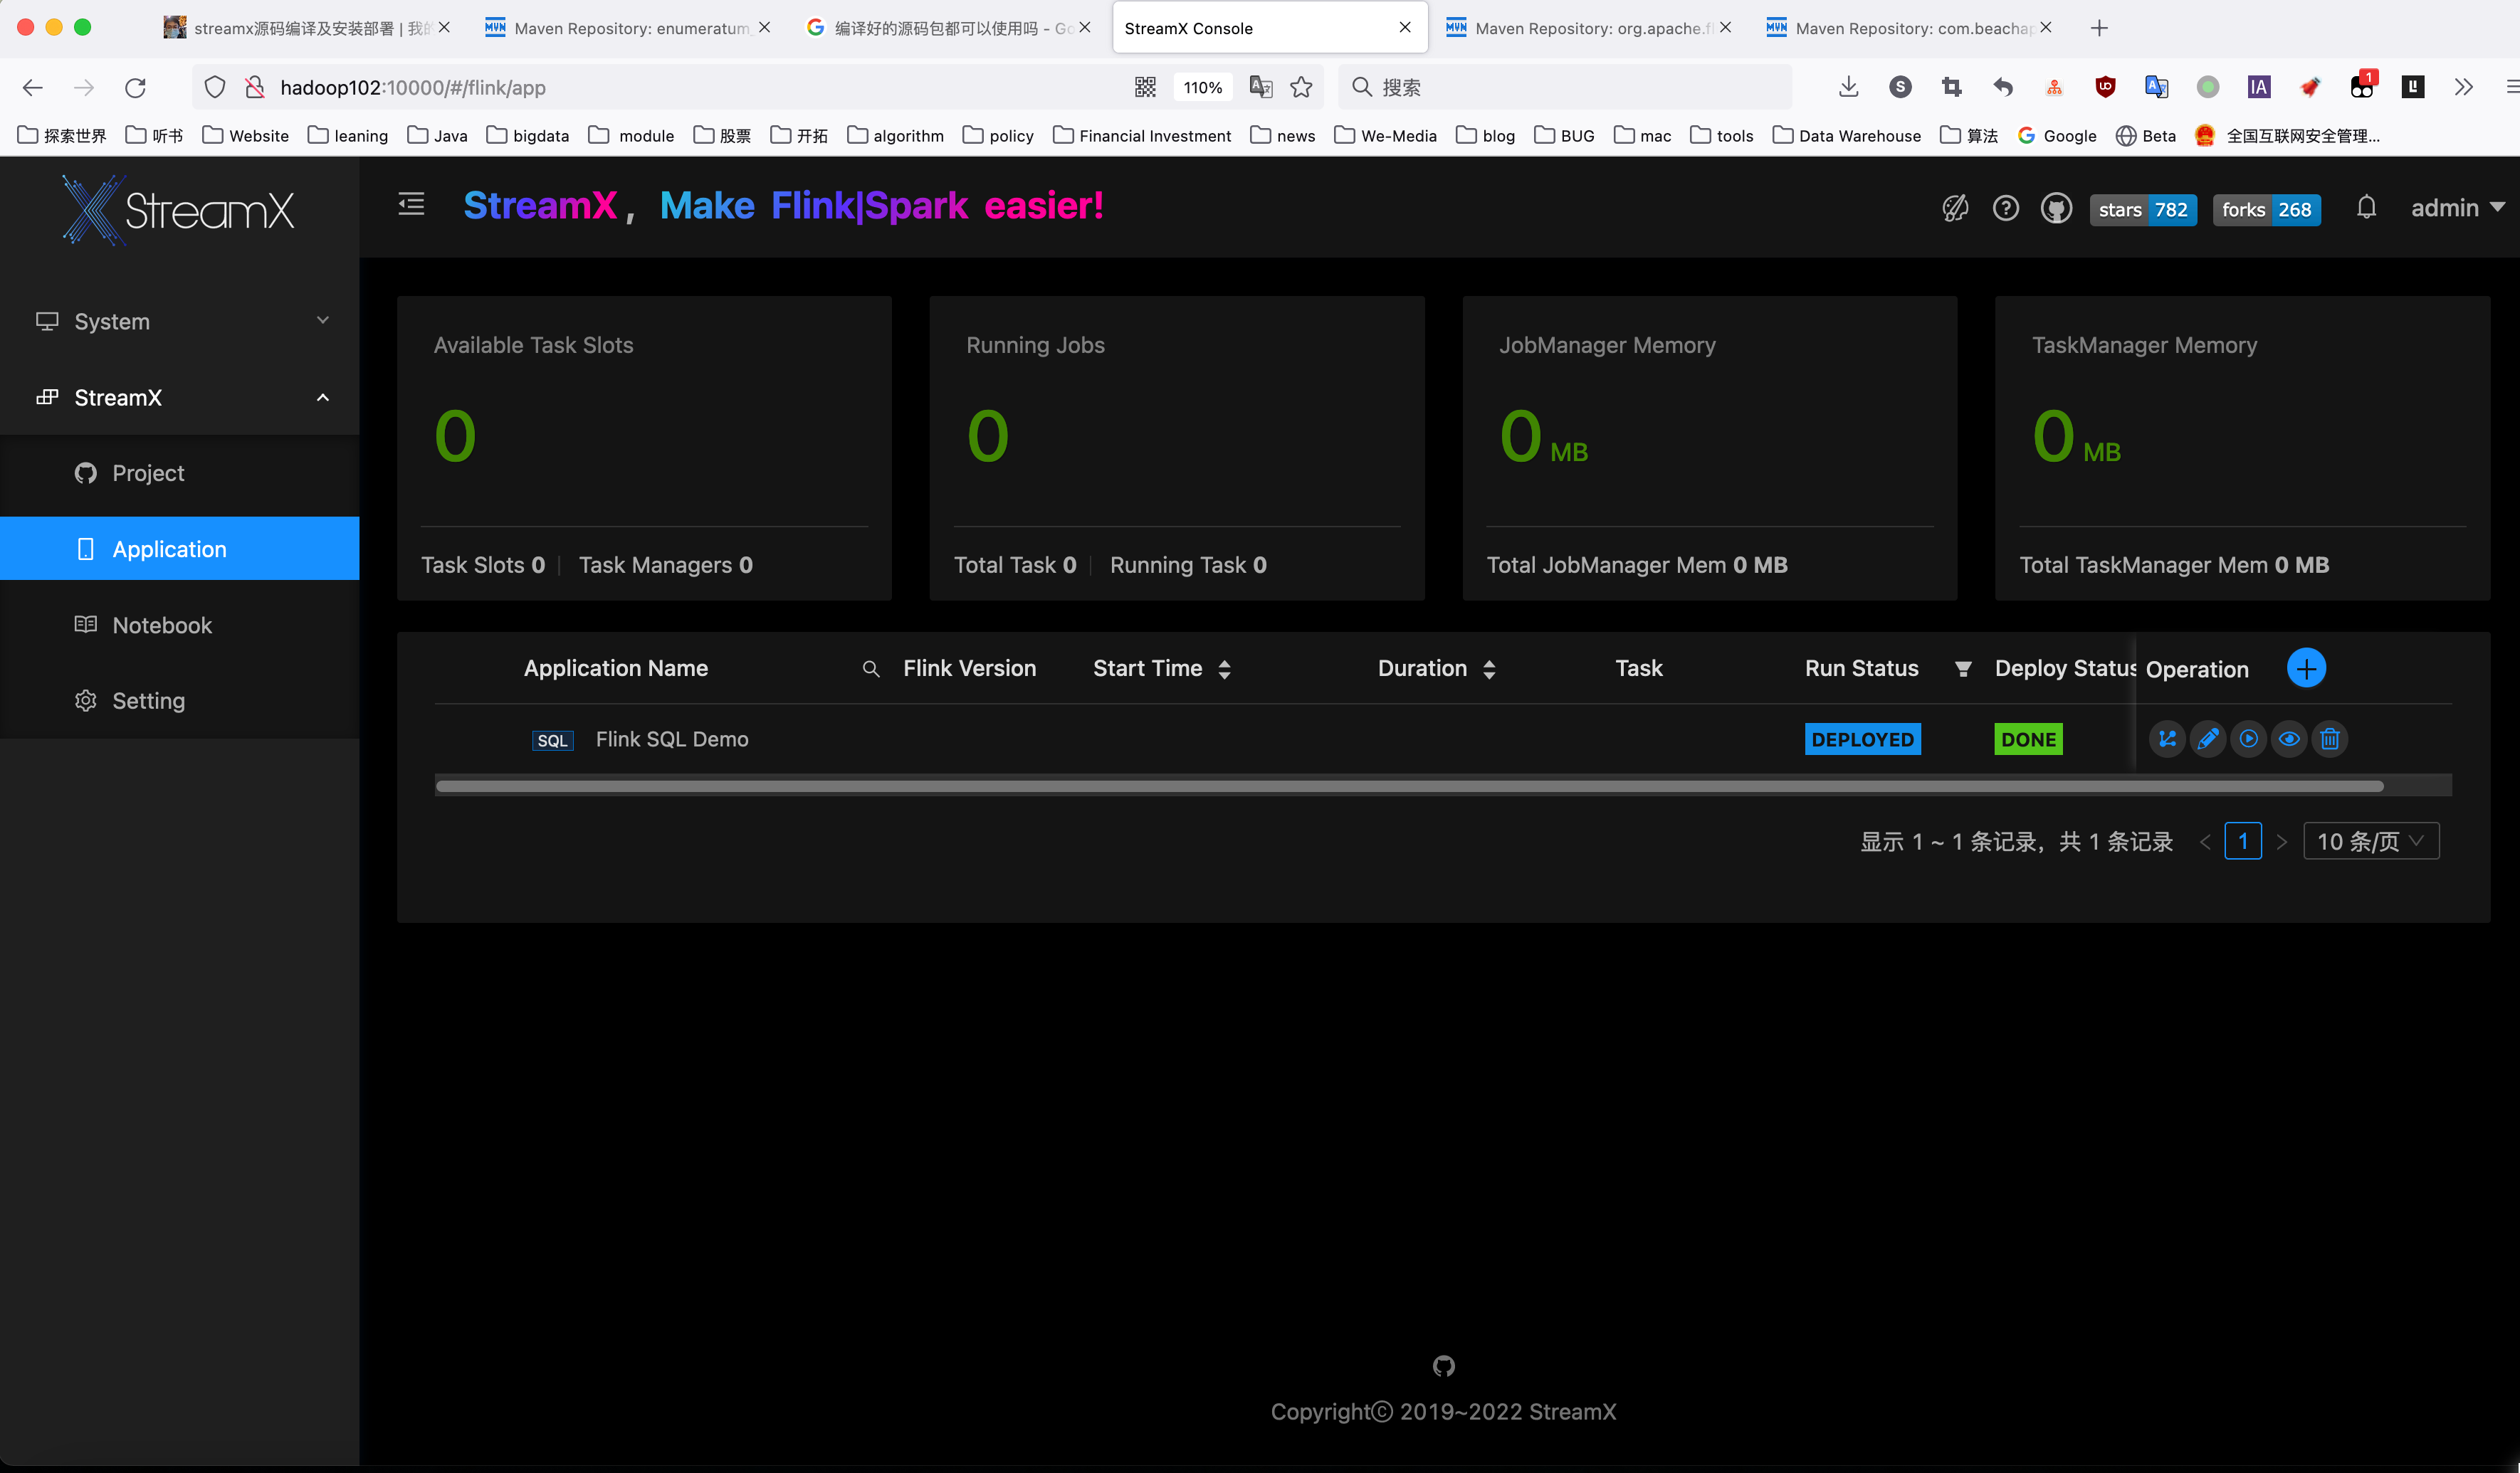The width and height of the screenshot is (2520, 1473).
Task: Delete Flink SQL Demo with trash icon
Action: coord(2330,739)
